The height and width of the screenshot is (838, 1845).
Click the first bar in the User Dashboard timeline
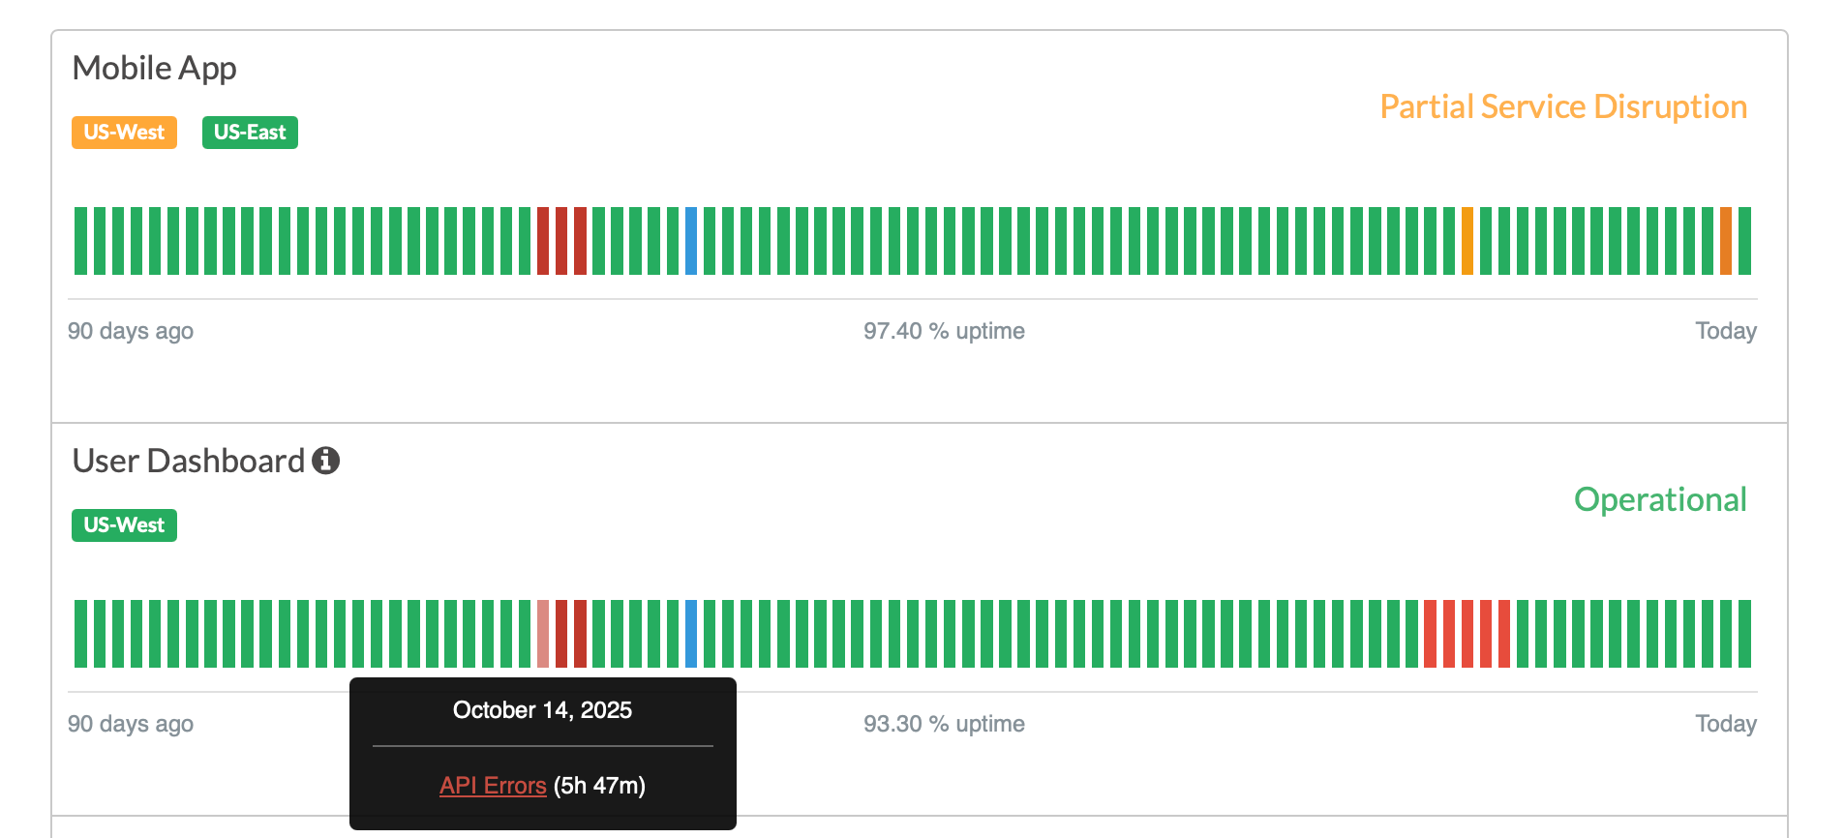click(x=80, y=634)
